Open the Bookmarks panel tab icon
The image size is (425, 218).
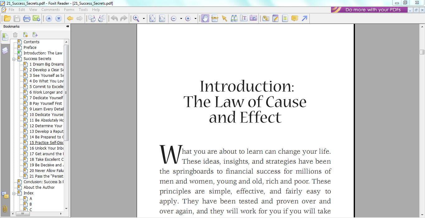click(x=5, y=37)
